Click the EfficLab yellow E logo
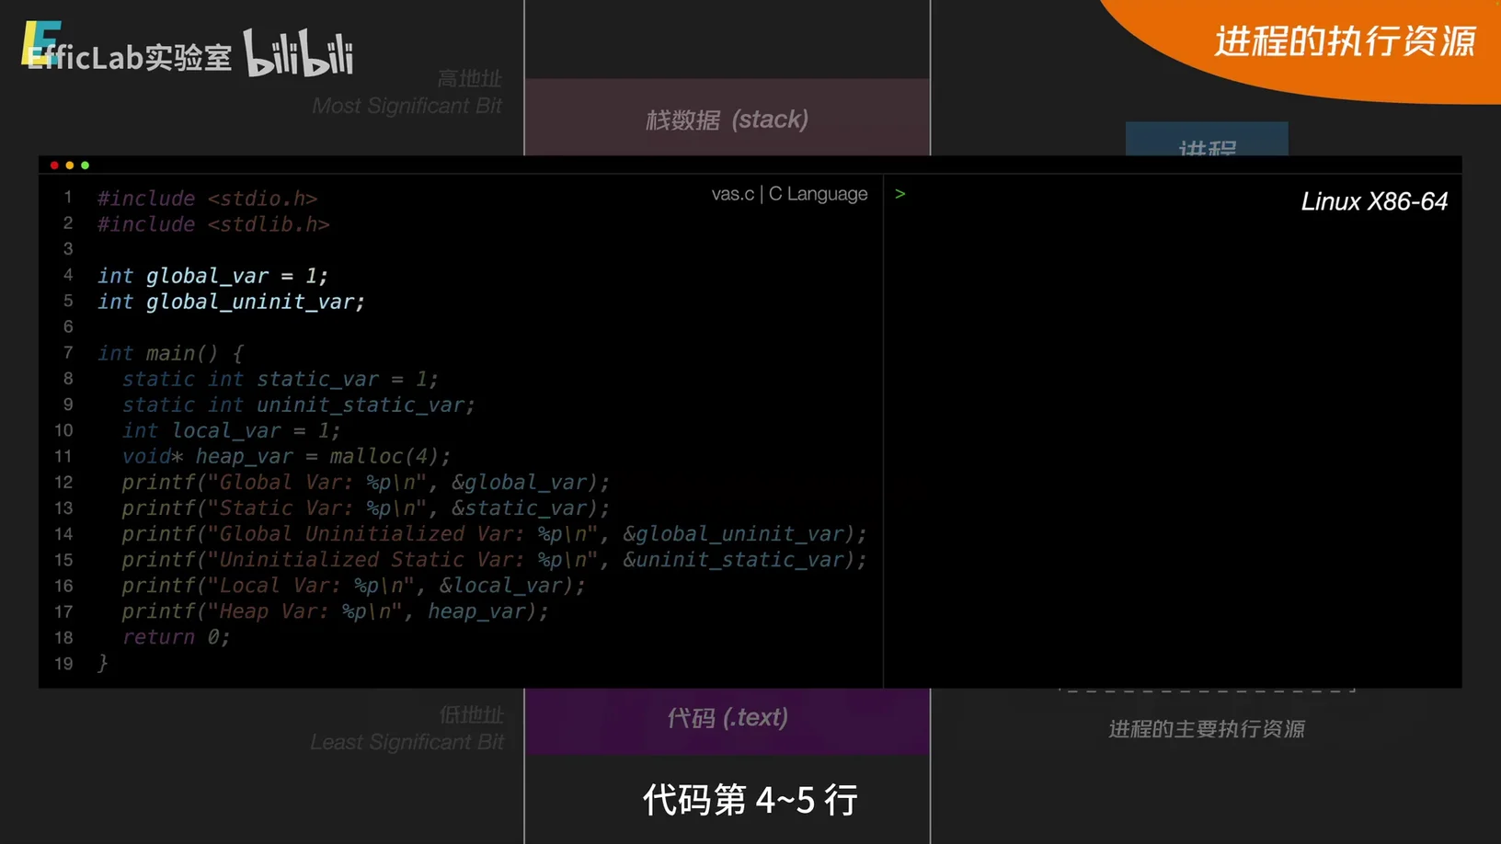The height and width of the screenshot is (844, 1501). click(40, 43)
